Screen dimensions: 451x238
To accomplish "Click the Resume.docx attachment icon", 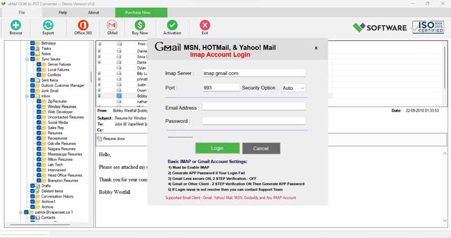I will pos(100,139).
